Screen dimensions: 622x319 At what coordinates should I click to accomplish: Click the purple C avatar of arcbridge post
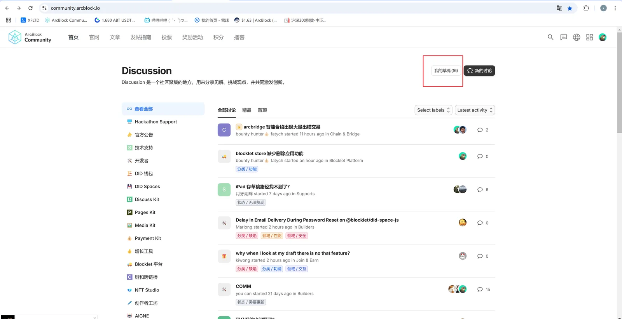[224, 130]
